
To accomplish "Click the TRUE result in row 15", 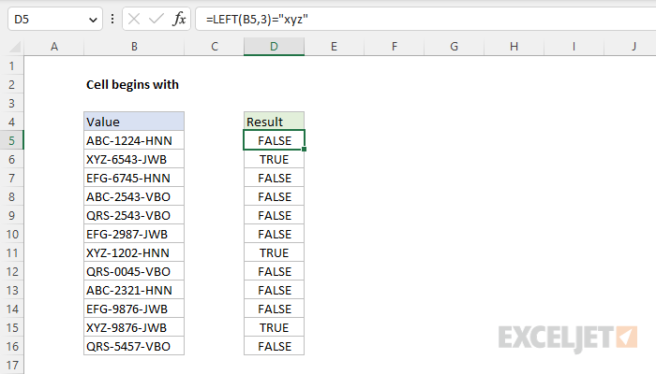I will click(x=274, y=327).
